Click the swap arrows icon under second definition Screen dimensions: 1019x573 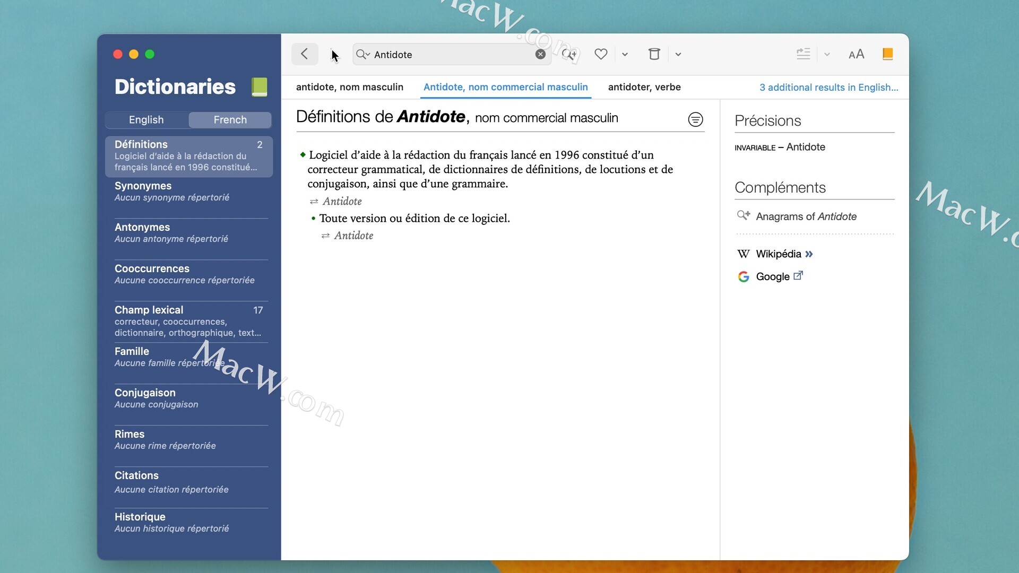pos(325,236)
